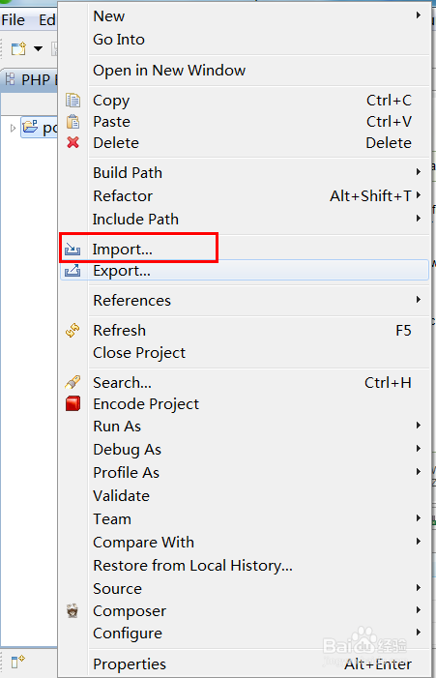Click the New wizard toolbar icon

point(18,48)
